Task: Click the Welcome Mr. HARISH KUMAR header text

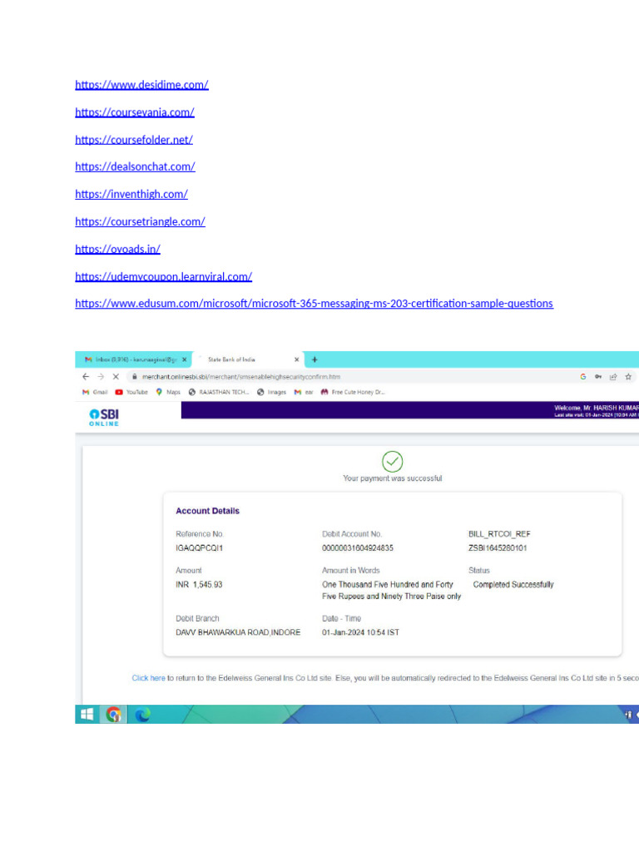Action: tap(596, 408)
